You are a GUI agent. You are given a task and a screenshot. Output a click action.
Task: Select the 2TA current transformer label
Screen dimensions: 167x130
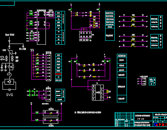click(2, 60)
